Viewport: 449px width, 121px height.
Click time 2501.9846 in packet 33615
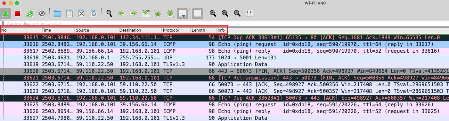[x=58, y=37]
